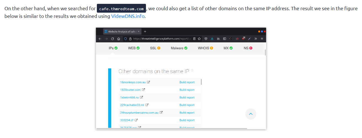Toggle the browser sidebar icon

pos(225,39)
